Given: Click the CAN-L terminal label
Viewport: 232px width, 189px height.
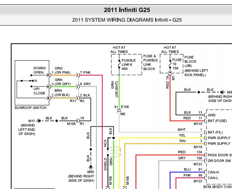Looking at the screenshot, I should click(213, 178).
